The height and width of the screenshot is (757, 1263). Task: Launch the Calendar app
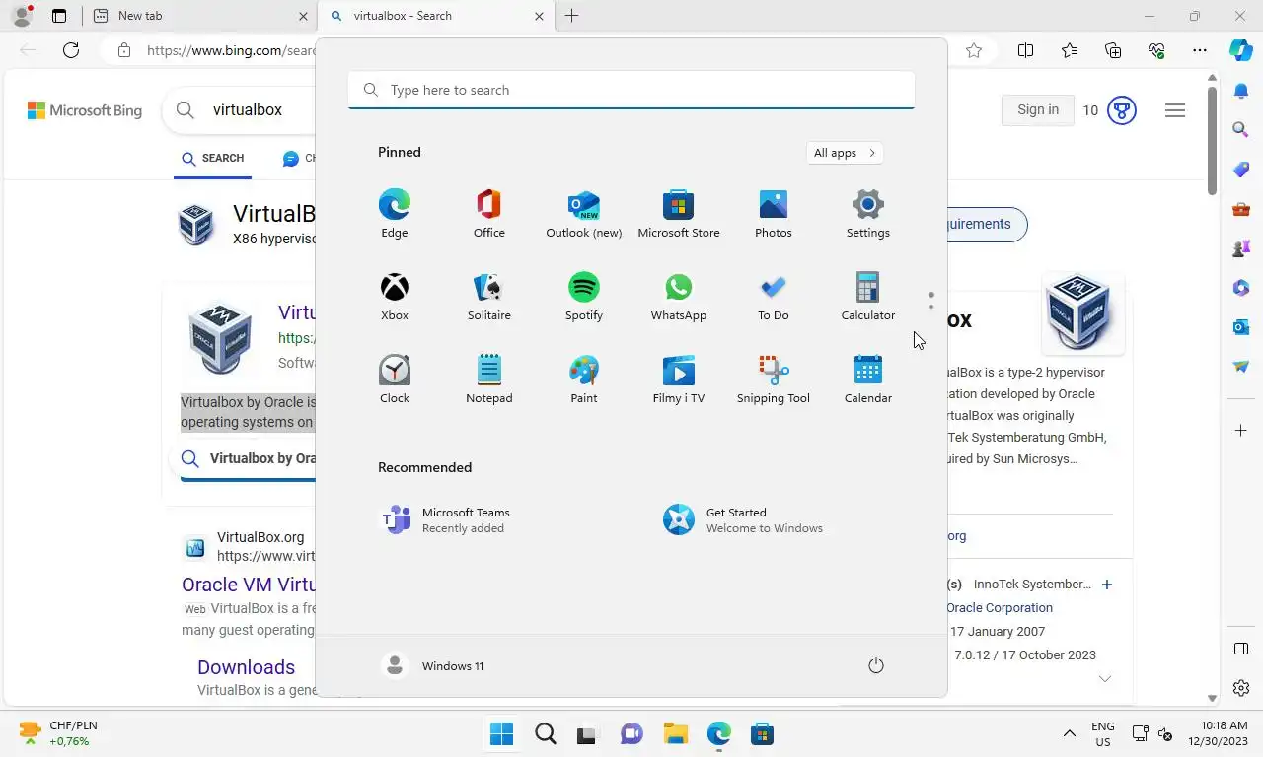click(868, 379)
